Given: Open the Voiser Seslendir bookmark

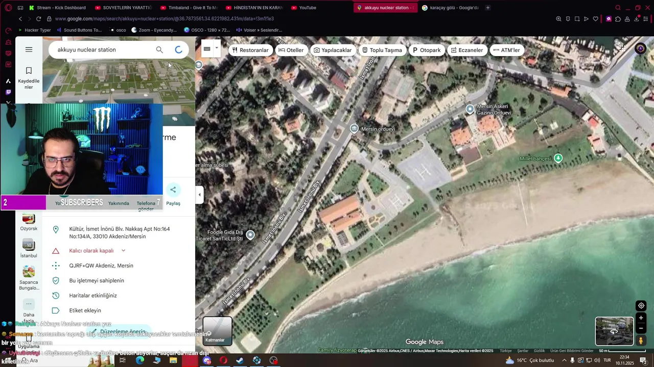Looking at the screenshot, I should pos(259,30).
